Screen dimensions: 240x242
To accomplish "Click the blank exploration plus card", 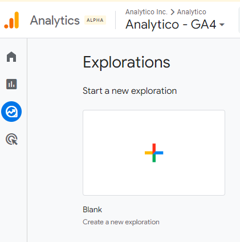I will (154, 153).
